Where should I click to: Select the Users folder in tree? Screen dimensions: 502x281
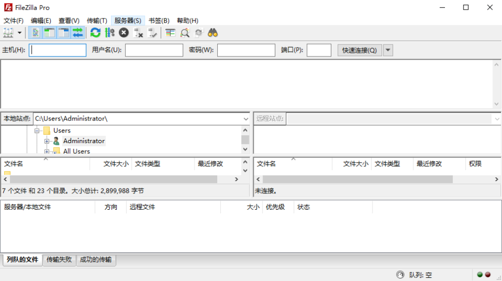(x=62, y=130)
